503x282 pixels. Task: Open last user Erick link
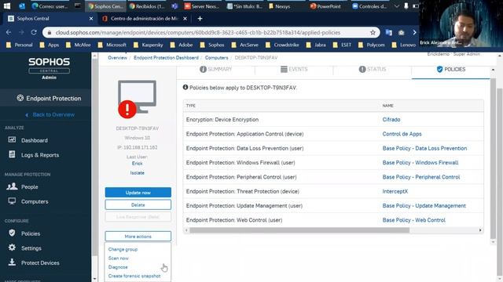coord(137,164)
